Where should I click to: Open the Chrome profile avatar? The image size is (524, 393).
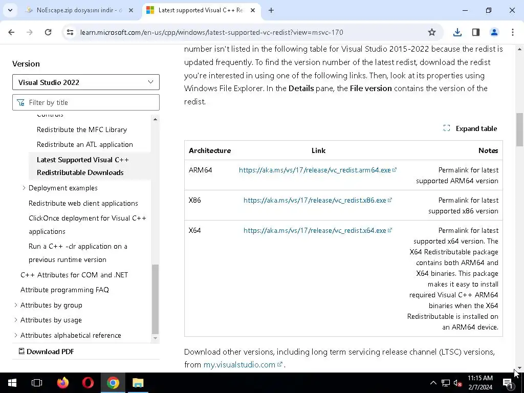click(494, 32)
